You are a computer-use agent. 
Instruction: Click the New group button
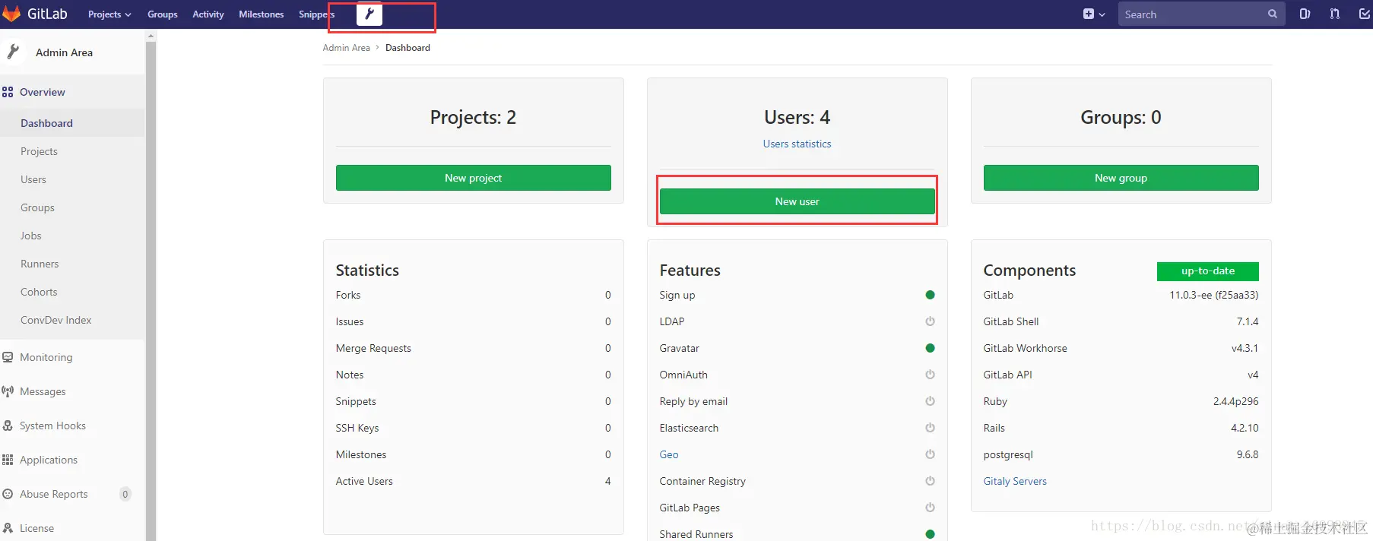pos(1121,178)
